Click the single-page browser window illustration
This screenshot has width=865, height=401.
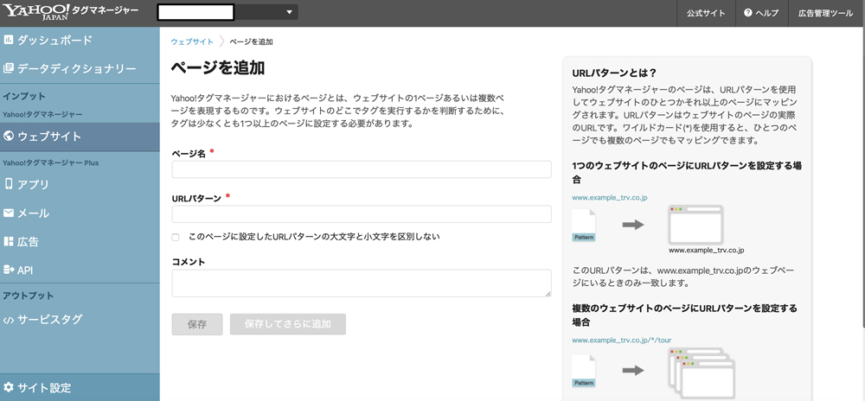(695, 225)
